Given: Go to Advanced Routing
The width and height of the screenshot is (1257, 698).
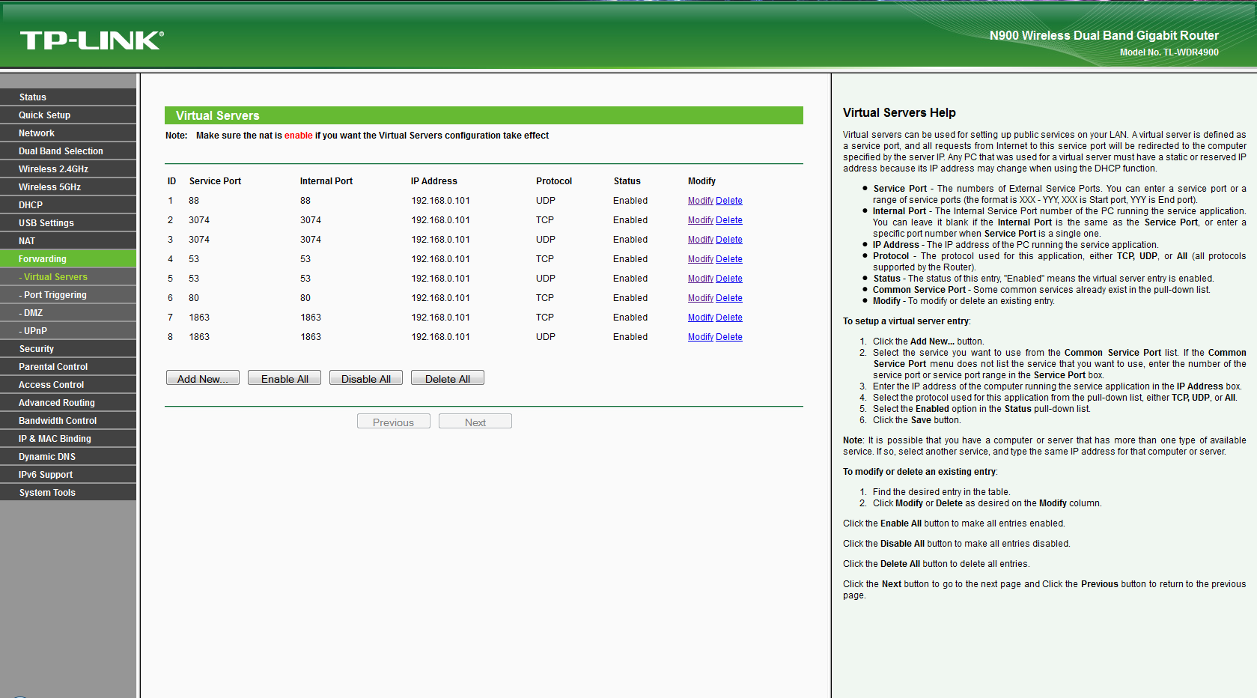Looking at the screenshot, I should (68, 403).
